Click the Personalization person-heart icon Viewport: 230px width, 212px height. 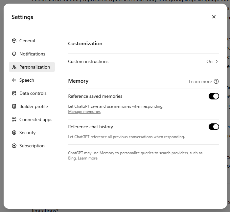(14, 67)
